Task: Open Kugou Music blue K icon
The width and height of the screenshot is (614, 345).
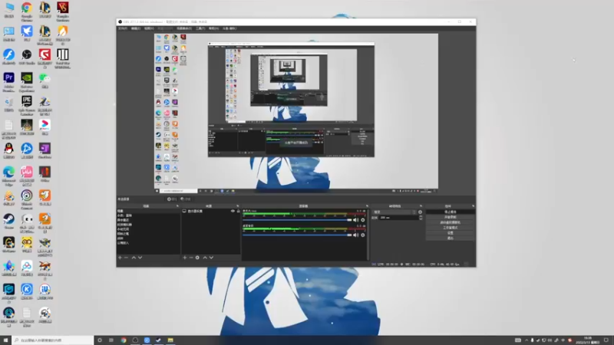Action: pos(27,292)
